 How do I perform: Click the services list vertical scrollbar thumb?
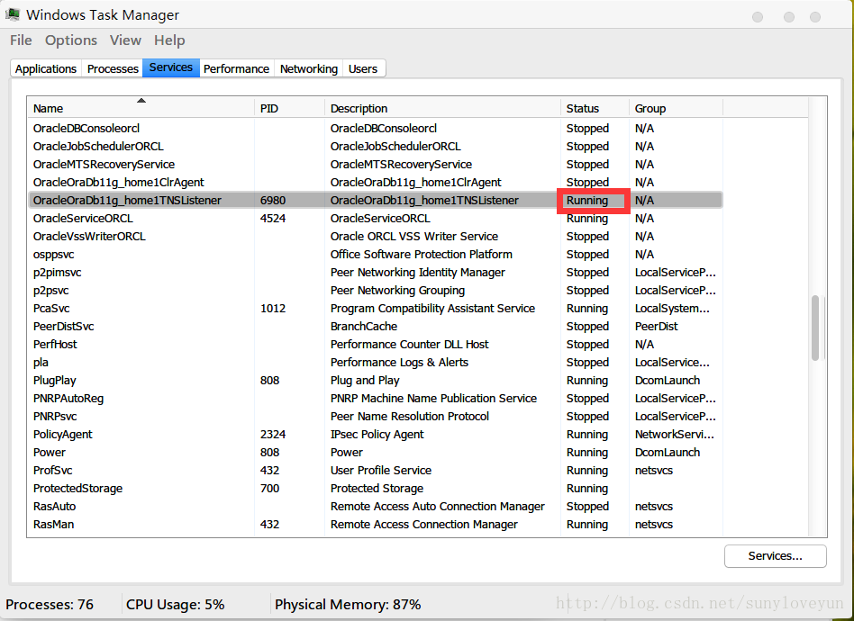(815, 328)
